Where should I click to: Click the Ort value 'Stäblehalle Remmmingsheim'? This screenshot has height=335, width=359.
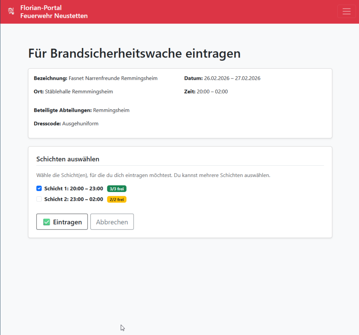click(79, 91)
